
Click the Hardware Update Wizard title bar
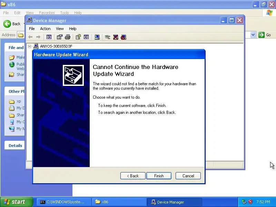click(x=119, y=55)
